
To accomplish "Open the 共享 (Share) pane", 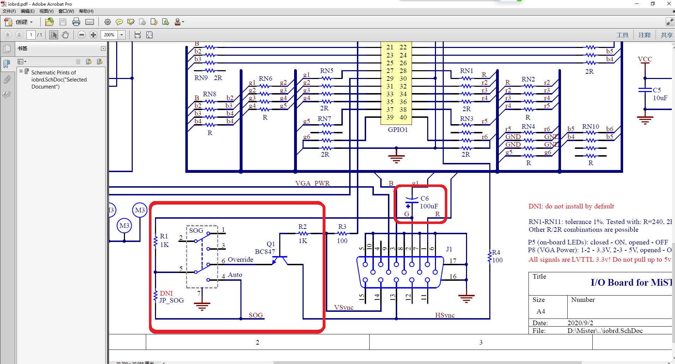I will click(667, 35).
